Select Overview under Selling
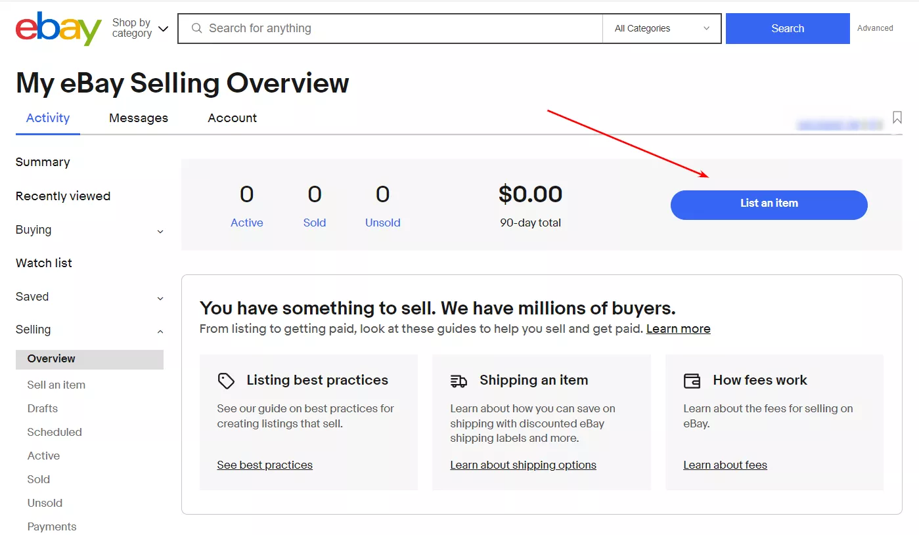 [x=89, y=359]
